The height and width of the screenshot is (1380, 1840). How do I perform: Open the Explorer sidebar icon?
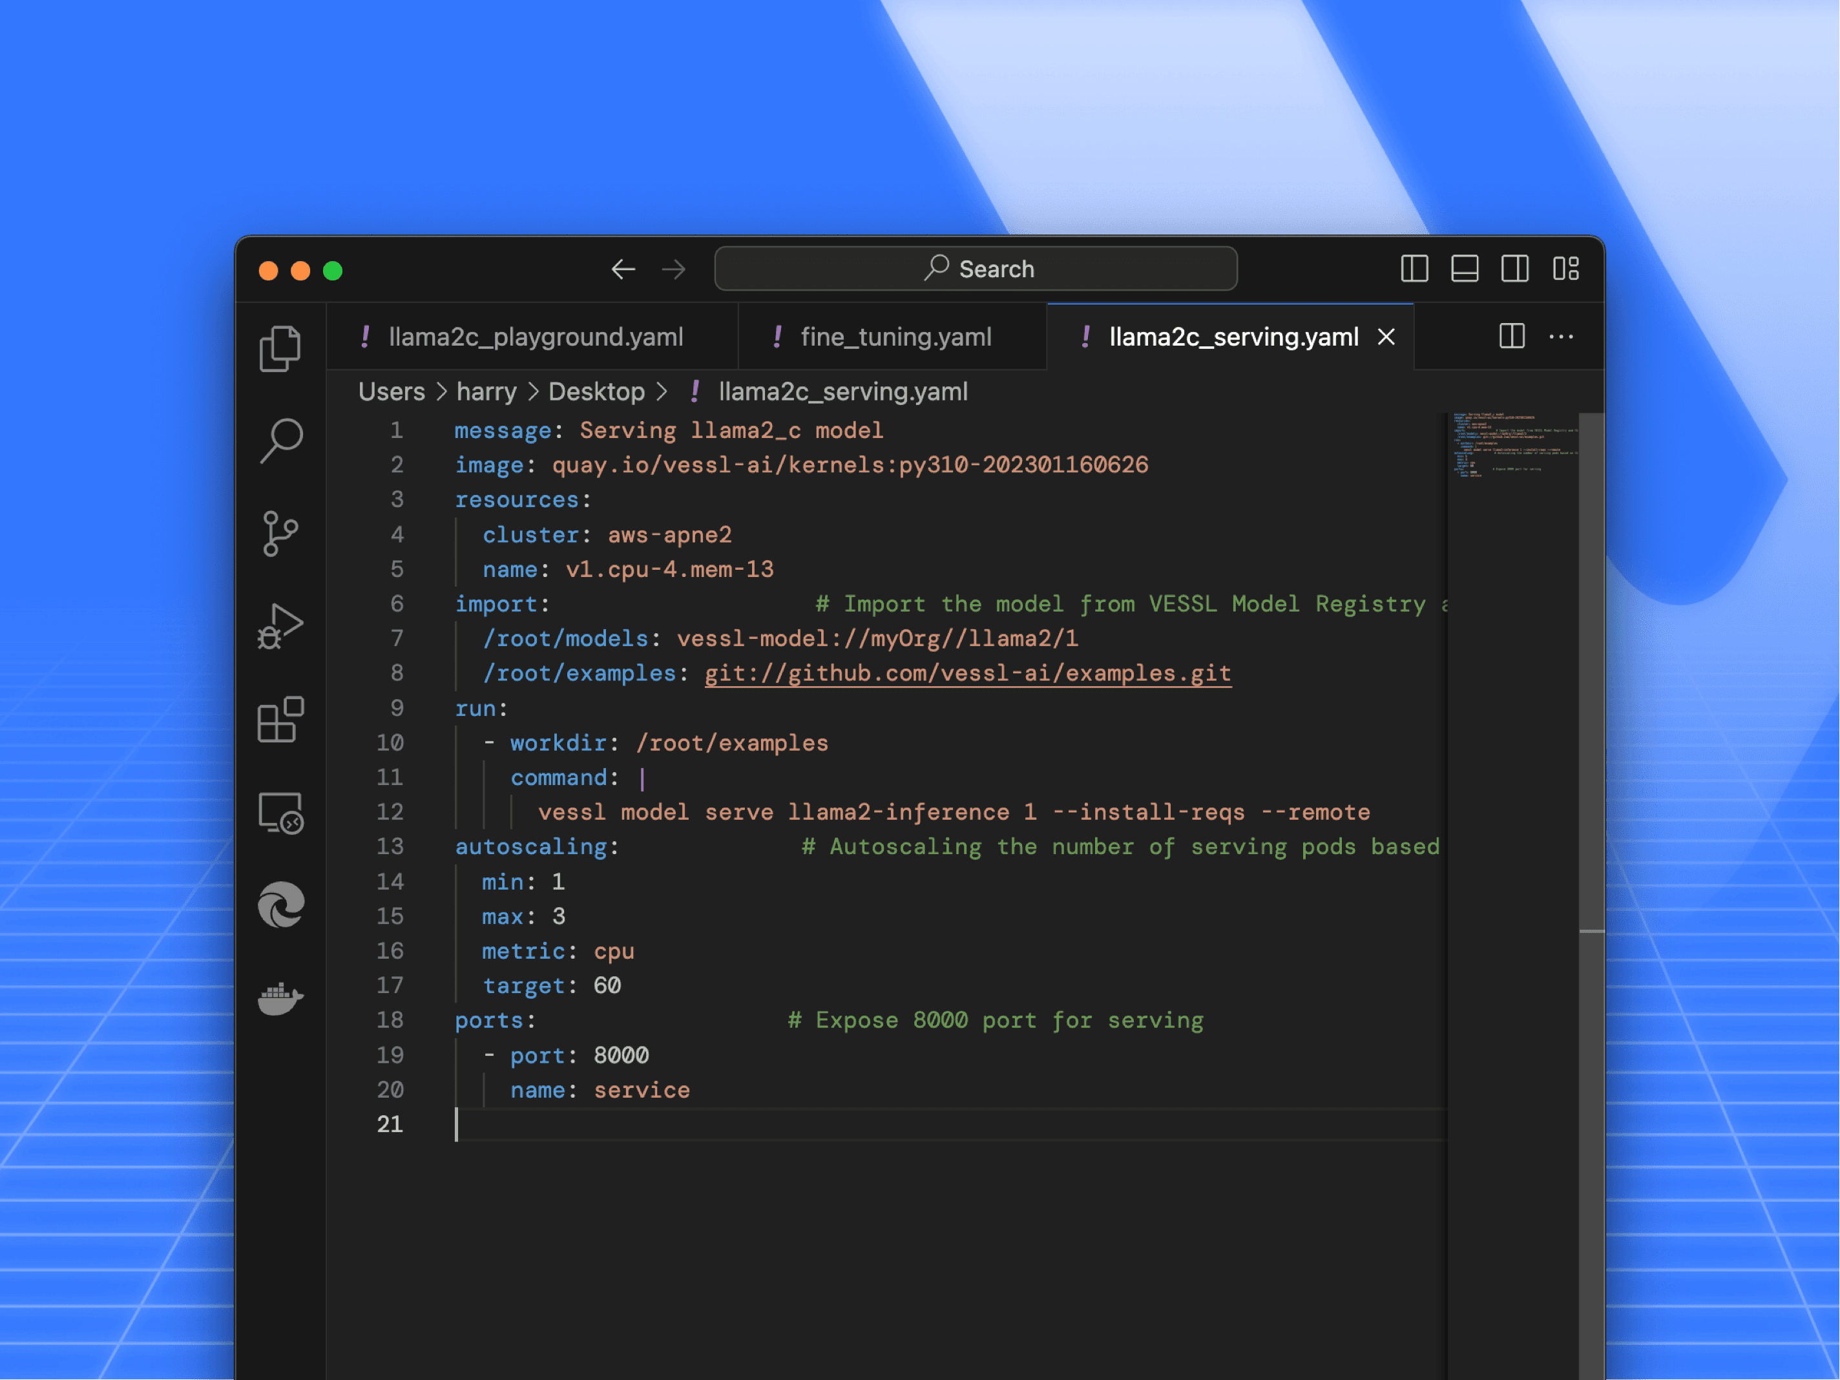tap(280, 348)
